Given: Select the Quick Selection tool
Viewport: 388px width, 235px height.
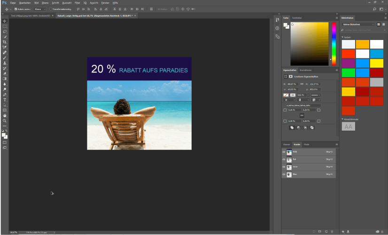Looking at the screenshot, I should click(x=5, y=37).
